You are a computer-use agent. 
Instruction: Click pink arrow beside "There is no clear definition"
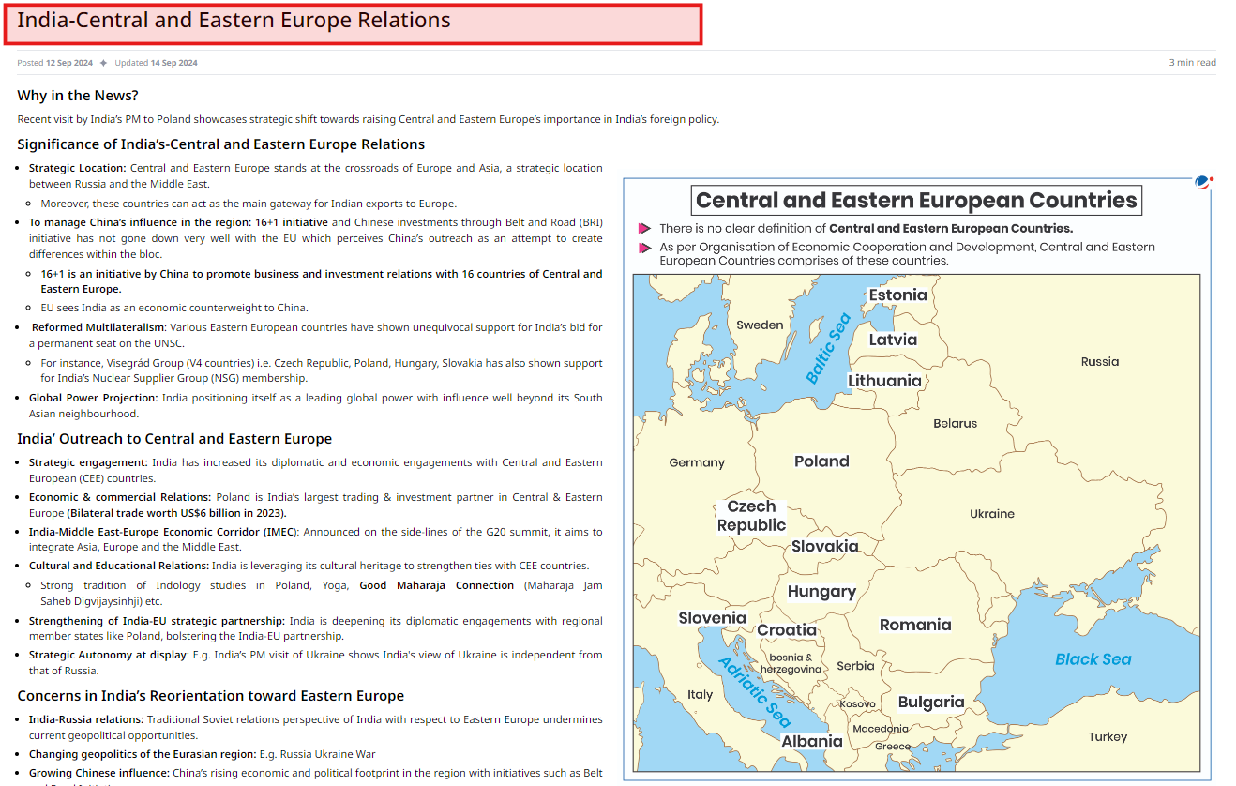[644, 229]
